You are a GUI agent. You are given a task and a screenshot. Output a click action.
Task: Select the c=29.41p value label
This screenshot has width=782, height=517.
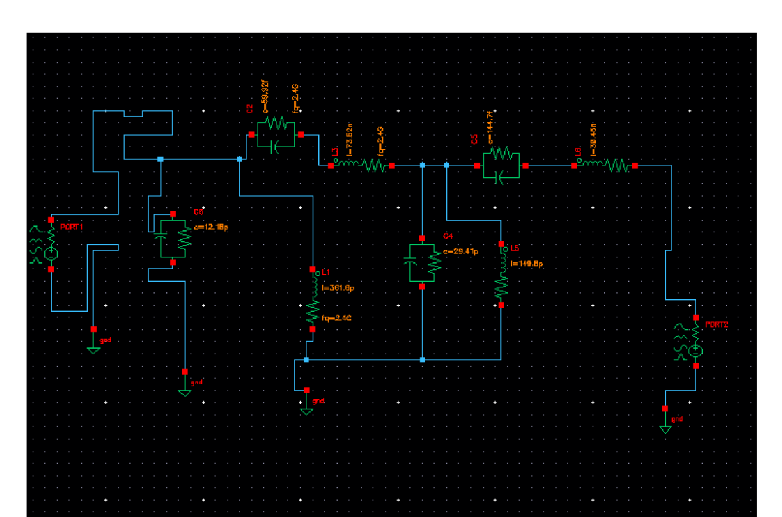[460, 251]
